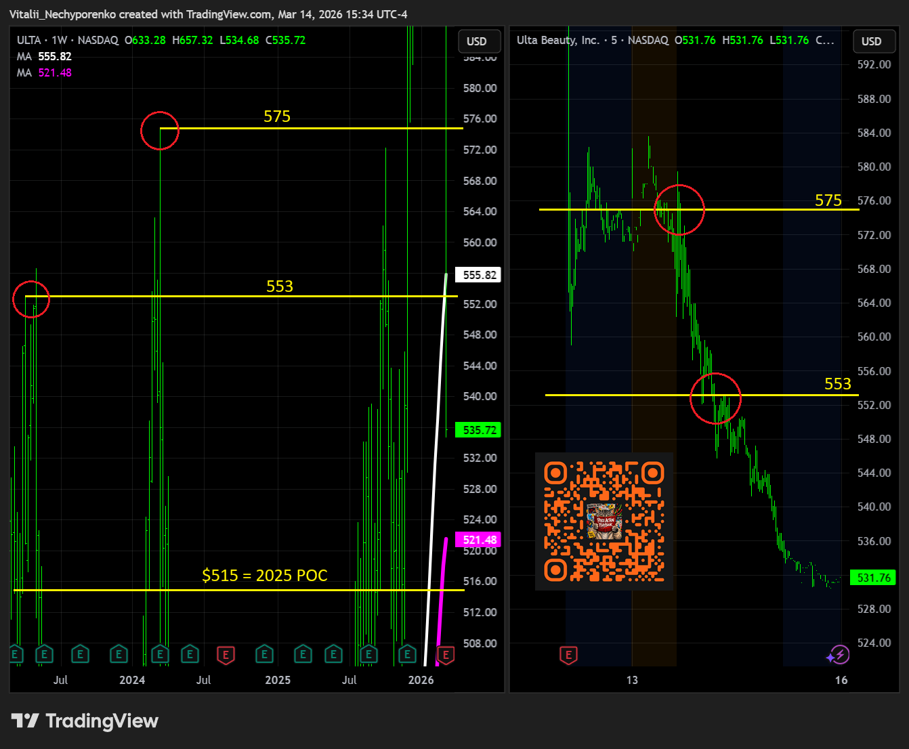Select the MA 555.82 indicator legend
The height and width of the screenshot is (749, 909).
point(44,56)
